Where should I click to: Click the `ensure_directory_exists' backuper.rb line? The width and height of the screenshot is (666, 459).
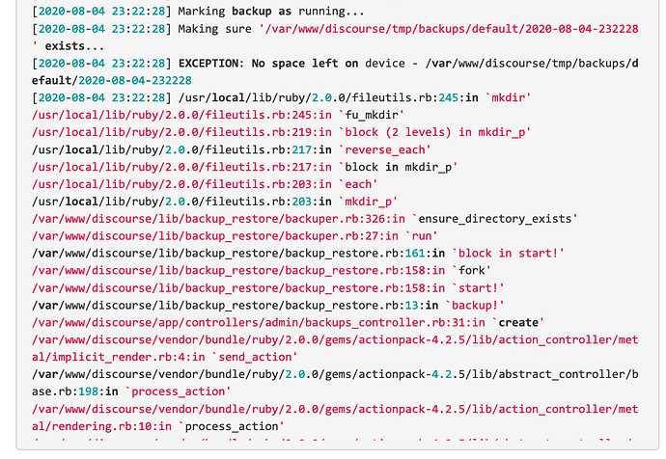click(305, 219)
